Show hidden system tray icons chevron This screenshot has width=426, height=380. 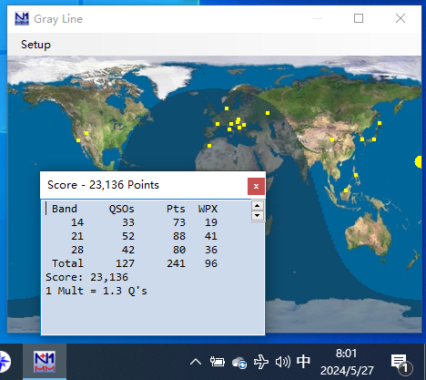coord(196,362)
